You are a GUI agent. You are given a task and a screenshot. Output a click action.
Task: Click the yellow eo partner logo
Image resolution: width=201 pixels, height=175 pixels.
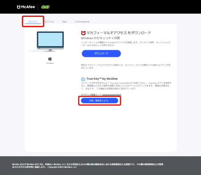point(46,7)
